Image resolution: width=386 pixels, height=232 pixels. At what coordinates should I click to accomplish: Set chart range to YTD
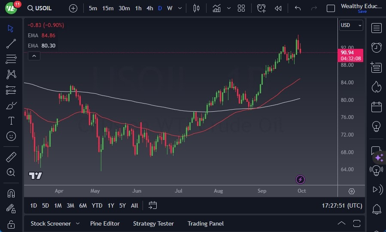pos(97,205)
